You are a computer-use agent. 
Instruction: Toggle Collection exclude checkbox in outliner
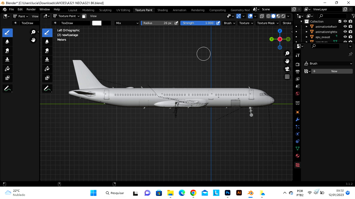(x=340, y=21)
